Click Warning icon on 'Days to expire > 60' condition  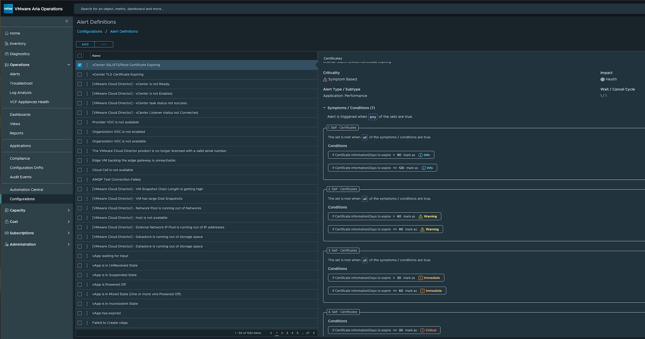[x=421, y=217]
